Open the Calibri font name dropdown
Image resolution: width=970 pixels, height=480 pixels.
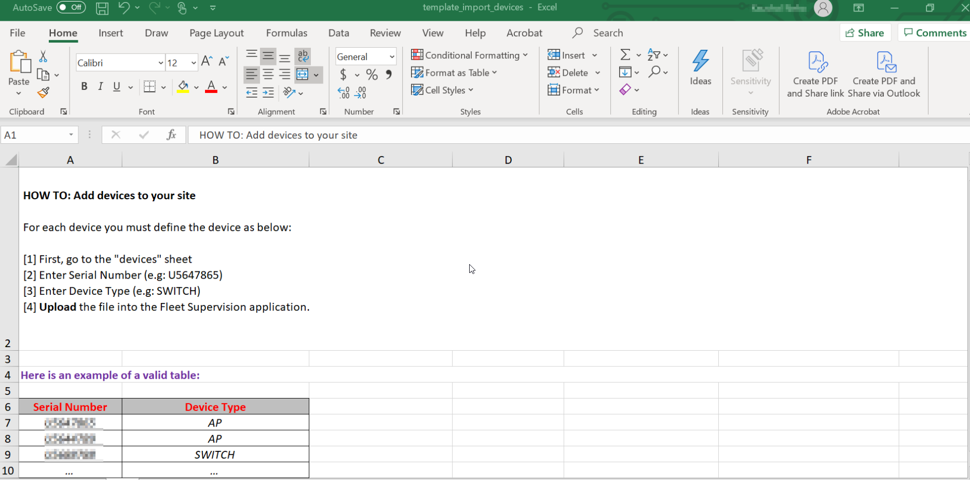[160, 63]
